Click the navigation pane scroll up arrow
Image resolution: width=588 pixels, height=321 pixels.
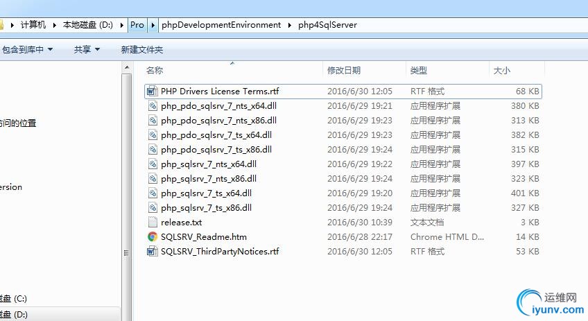127,67
